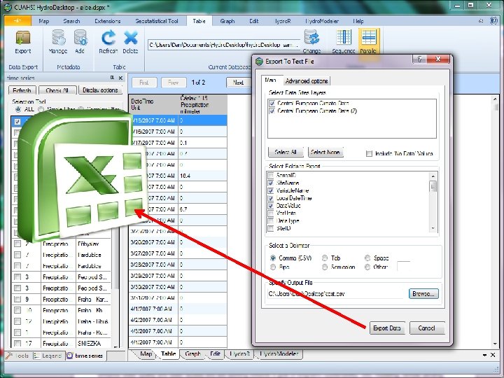Toggle Central European Climate Data (7) layer
Viewport: 504px width, 378px height.
(272, 111)
